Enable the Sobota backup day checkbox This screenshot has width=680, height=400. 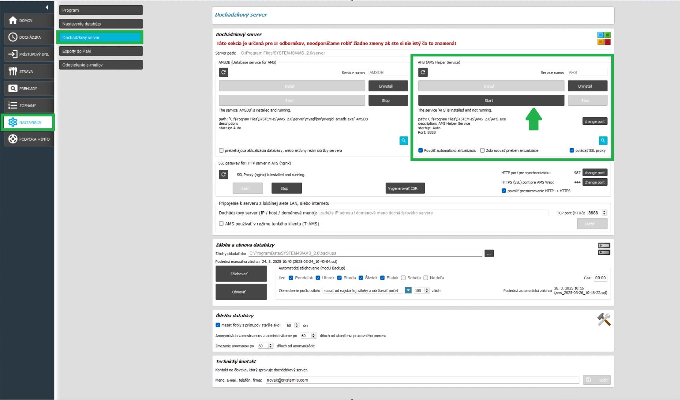point(403,278)
